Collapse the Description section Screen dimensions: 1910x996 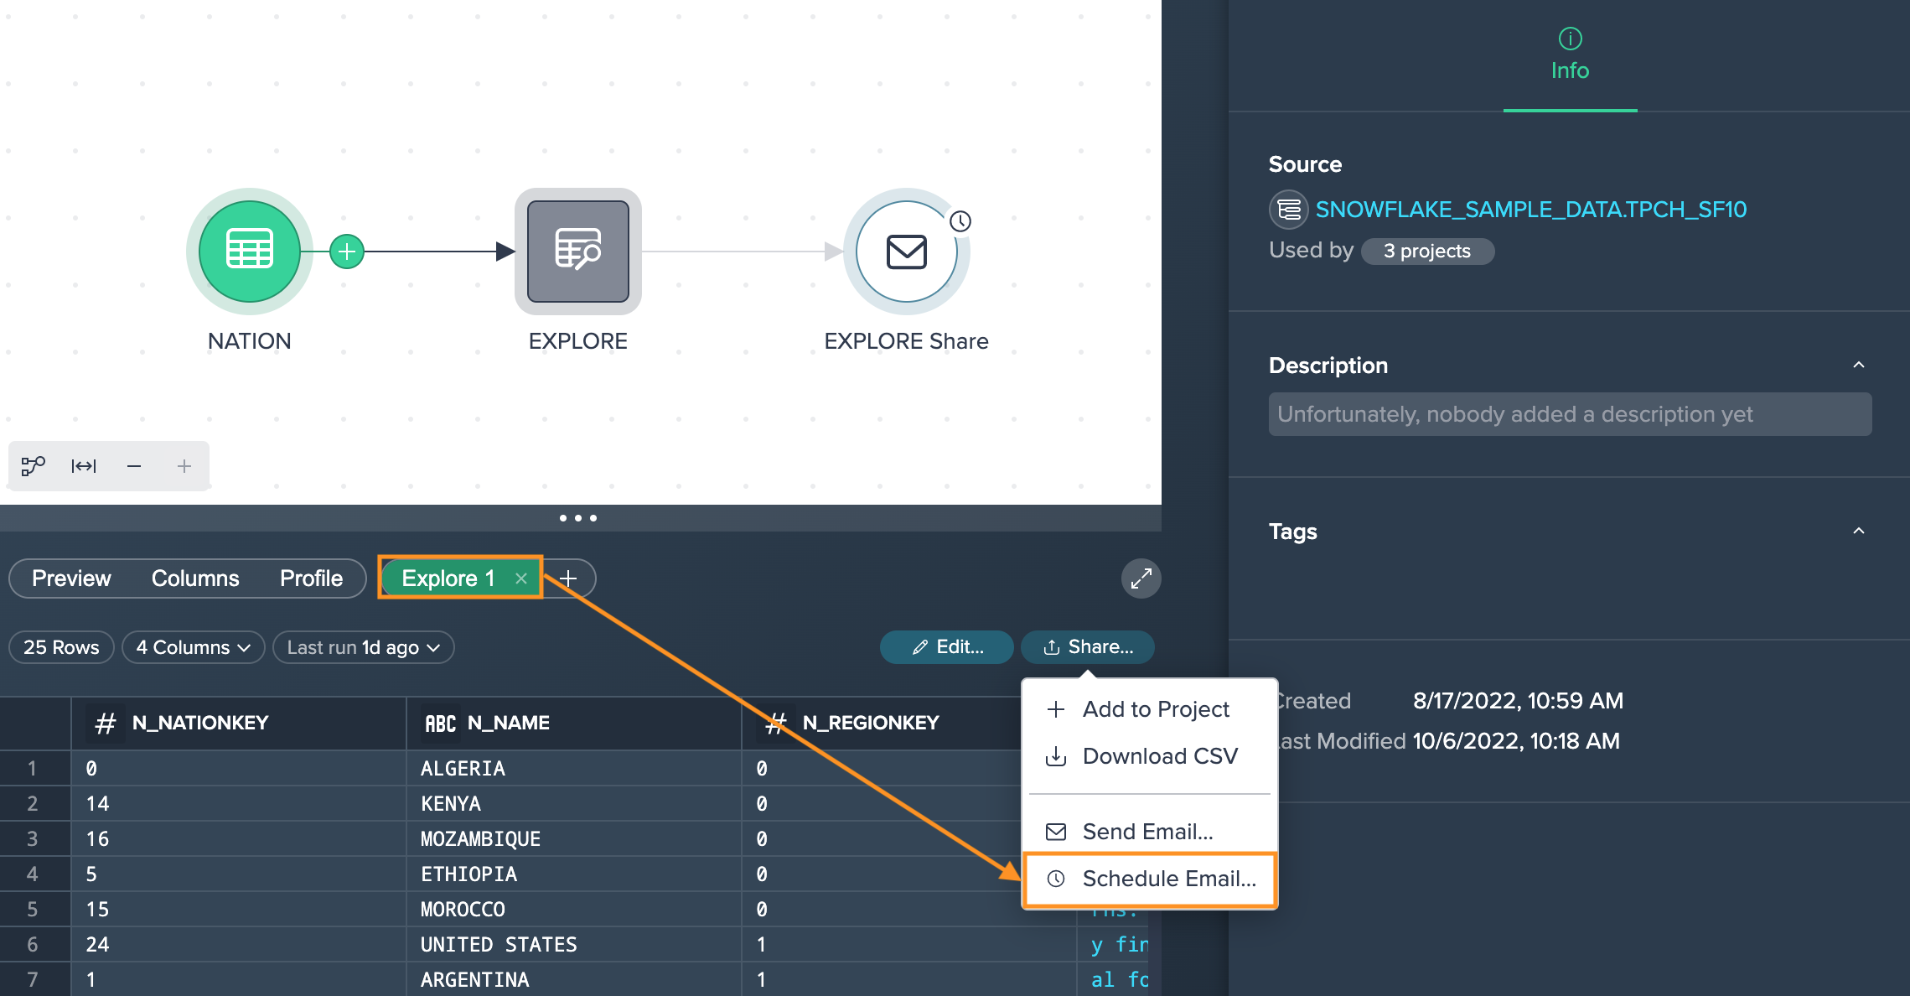[1860, 366]
